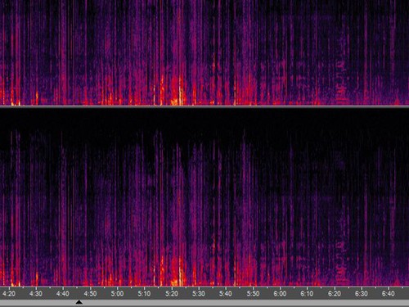Click the 4:20 mark on the timeline
Screen dimensions: 409x307
tap(9, 294)
